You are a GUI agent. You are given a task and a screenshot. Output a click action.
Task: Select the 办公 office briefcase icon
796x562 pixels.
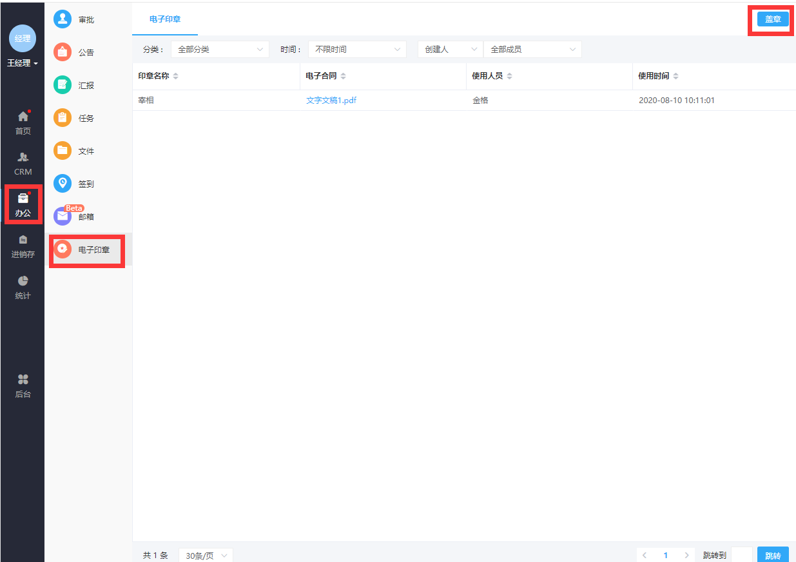coord(23,198)
